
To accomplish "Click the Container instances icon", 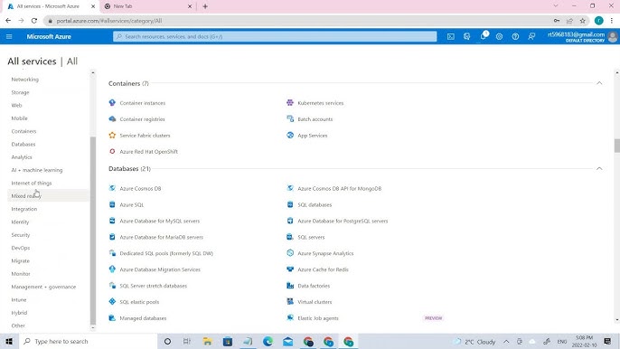I will pyautogui.click(x=112, y=103).
